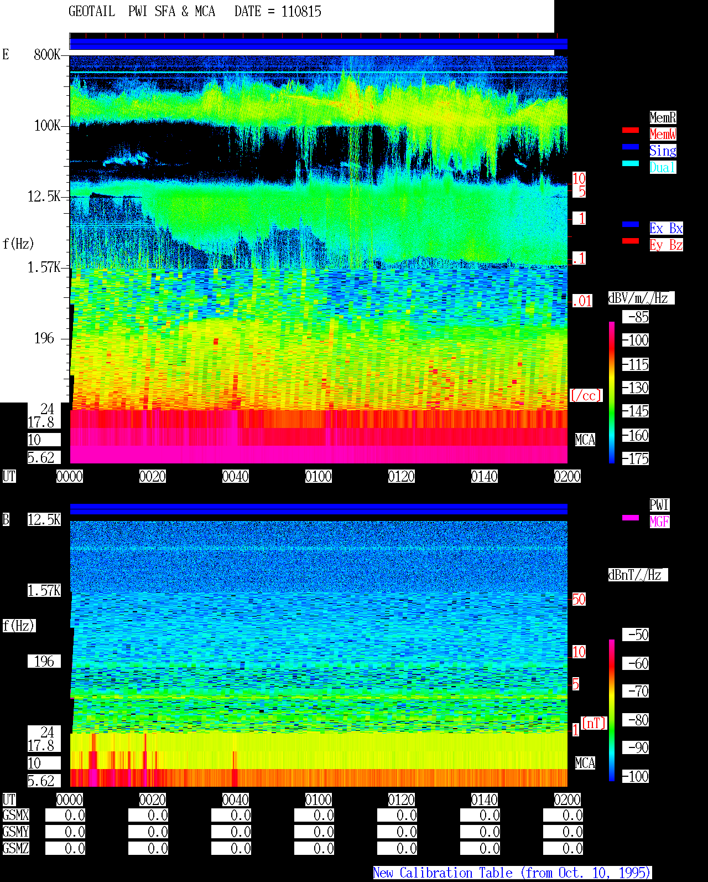This screenshot has width=708, height=882.
Task: Click the MCA label beside E panel
Action: pos(585,440)
